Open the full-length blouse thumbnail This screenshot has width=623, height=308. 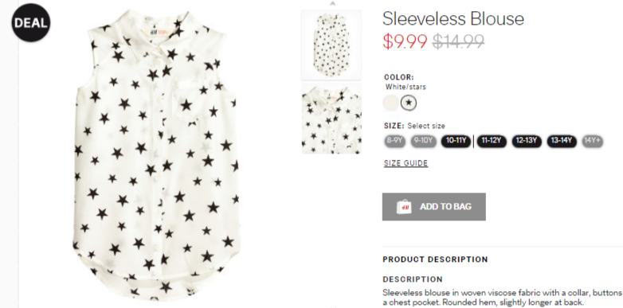[331, 45]
